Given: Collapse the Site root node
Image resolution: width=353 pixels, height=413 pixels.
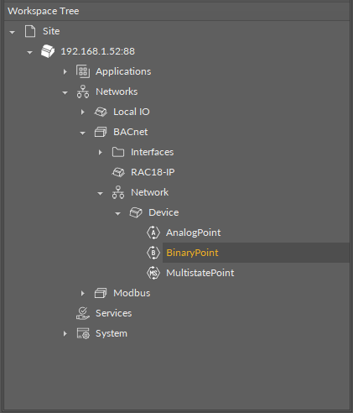Looking at the screenshot, I should coord(12,33).
